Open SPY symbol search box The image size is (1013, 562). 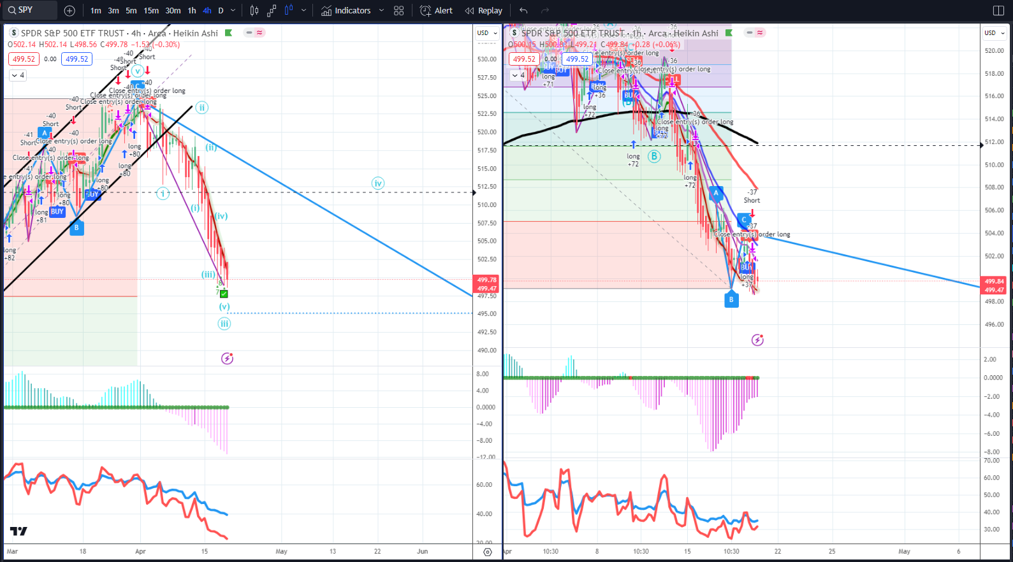(x=29, y=10)
